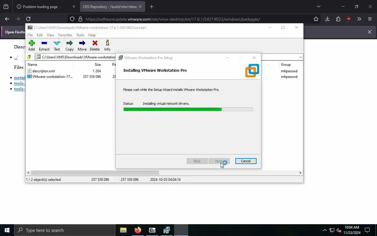Open the Edit menu in 7-Zip
Screen dimensions: 377x236
pyautogui.click(x=40, y=35)
